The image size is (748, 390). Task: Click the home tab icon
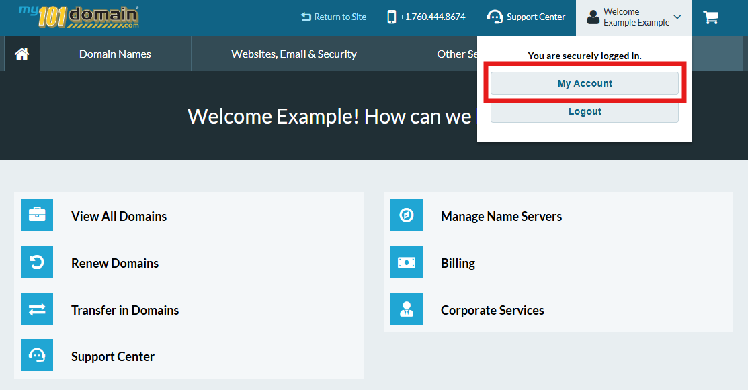21,54
